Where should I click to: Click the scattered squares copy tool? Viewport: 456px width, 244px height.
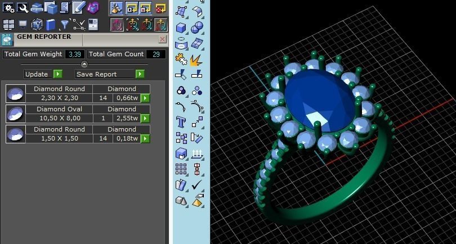tap(181, 138)
